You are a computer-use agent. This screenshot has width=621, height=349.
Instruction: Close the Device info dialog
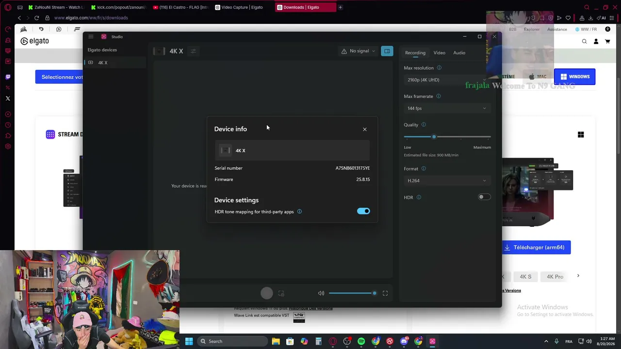point(365,129)
